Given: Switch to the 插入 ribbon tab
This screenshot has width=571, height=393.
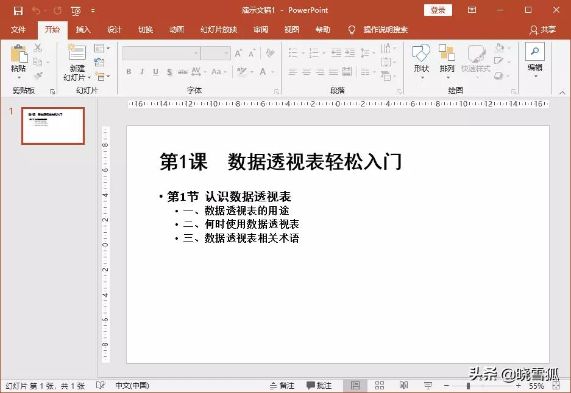Looking at the screenshot, I should 84,29.
